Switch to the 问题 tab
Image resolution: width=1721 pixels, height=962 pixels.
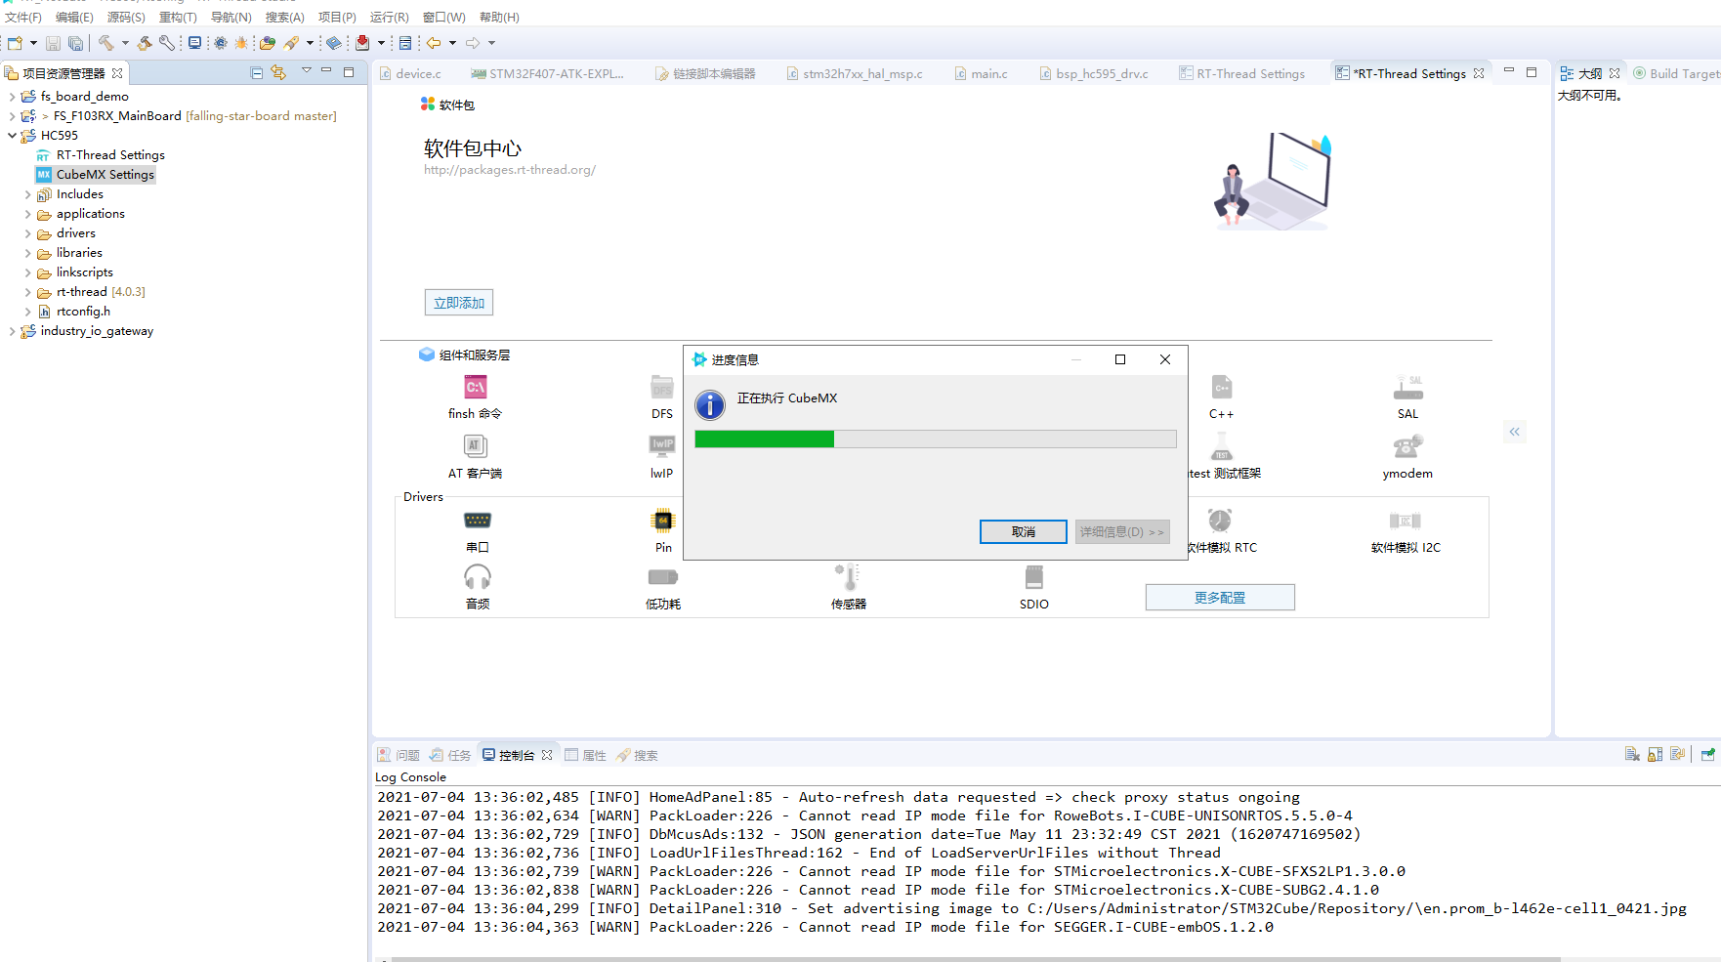(399, 755)
